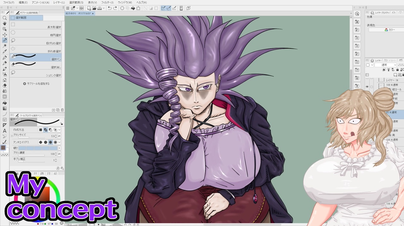Image resolution: width=404 pixels, height=226 pixels.
Task: Choose the first 作成方法 new selection mode
Action: click(x=40, y=130)
